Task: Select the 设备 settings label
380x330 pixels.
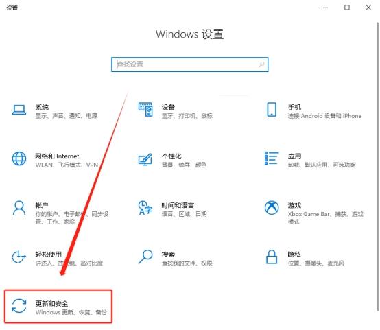Action: (x=168, y=107)
